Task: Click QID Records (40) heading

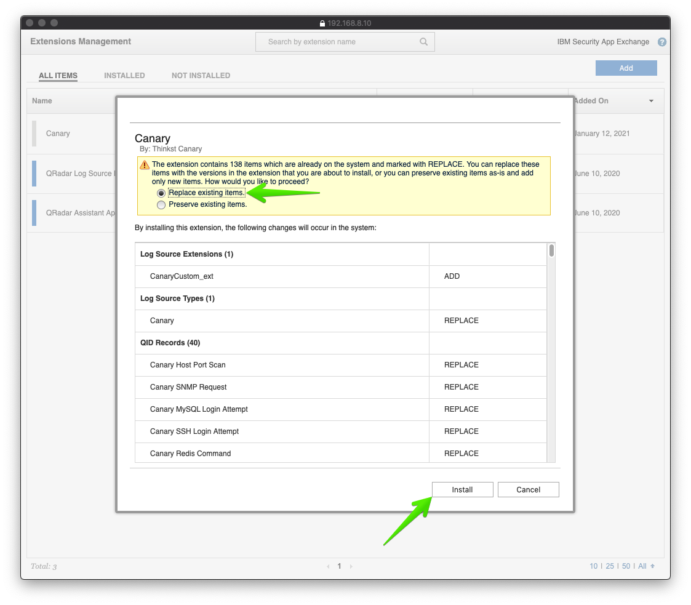Action: point(170,343)
